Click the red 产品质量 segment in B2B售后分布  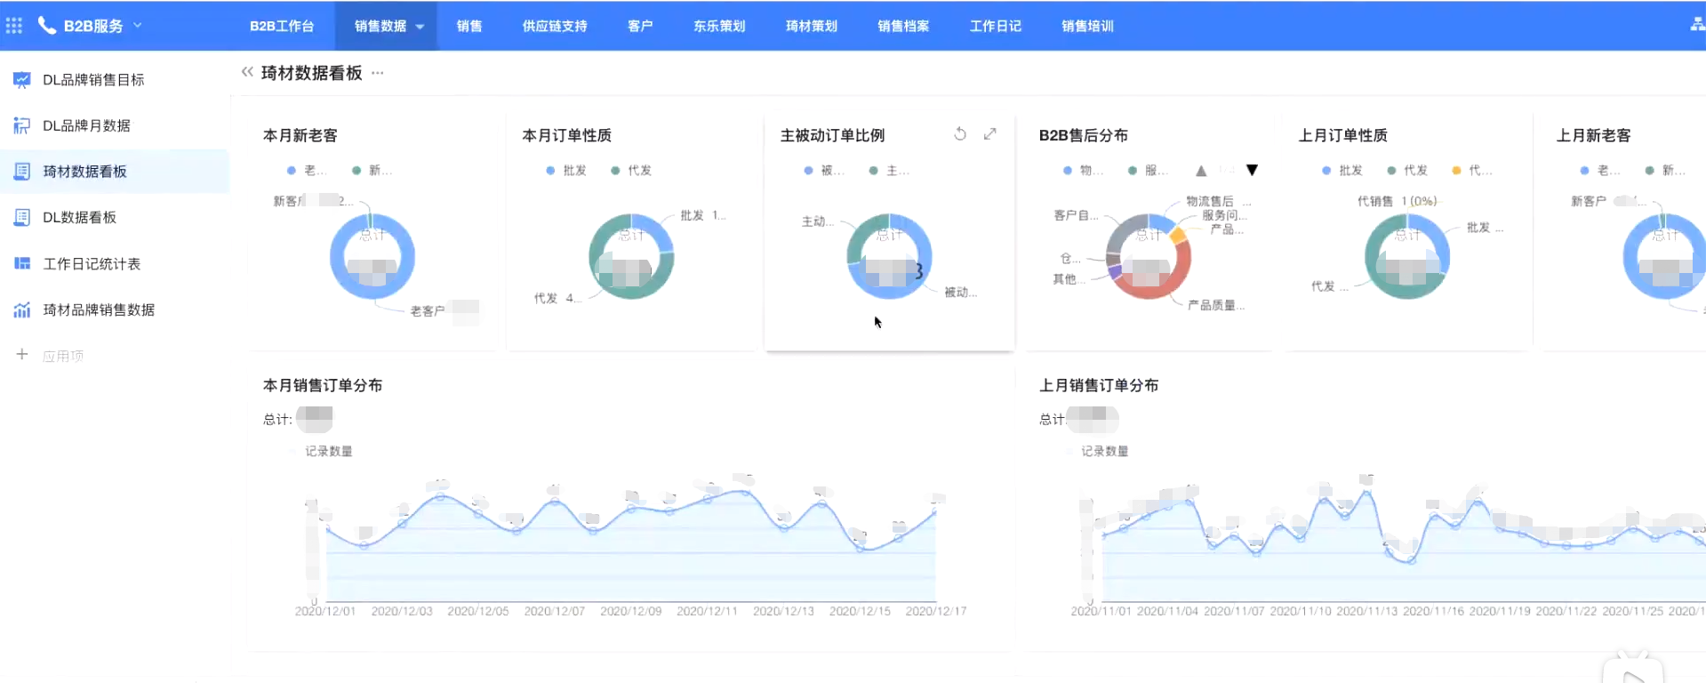[x=1156, y=289]
